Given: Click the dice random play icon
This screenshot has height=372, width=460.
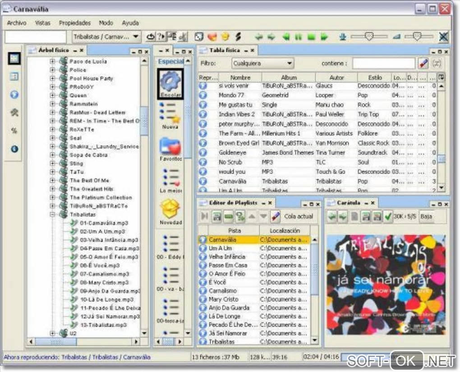Looking at the screenshot, I should [199, 37].
